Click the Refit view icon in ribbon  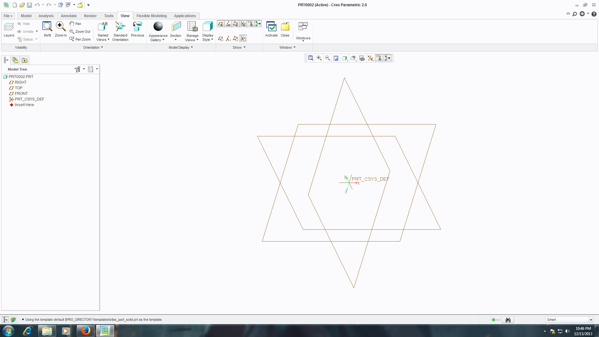(47, 27)
